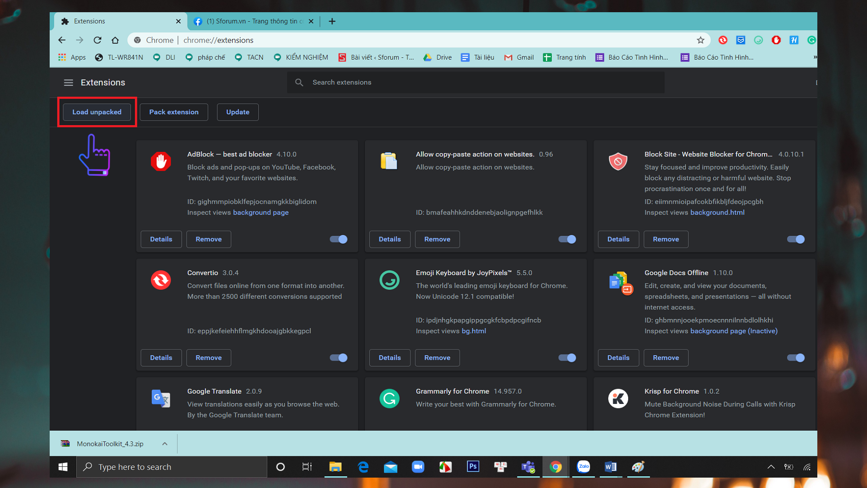
Task: Open the TL-WR841N bookmark
Action: (119, 57)
